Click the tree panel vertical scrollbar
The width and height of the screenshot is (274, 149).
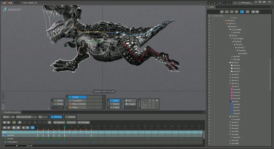coord(270,74)
